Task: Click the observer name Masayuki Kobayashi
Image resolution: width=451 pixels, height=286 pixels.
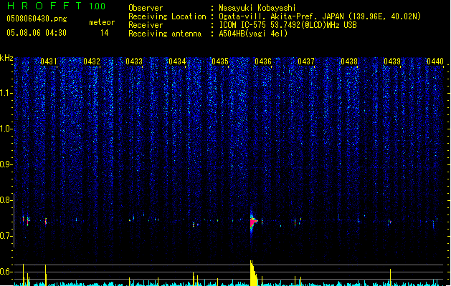Action: click(x=257, y=8)
